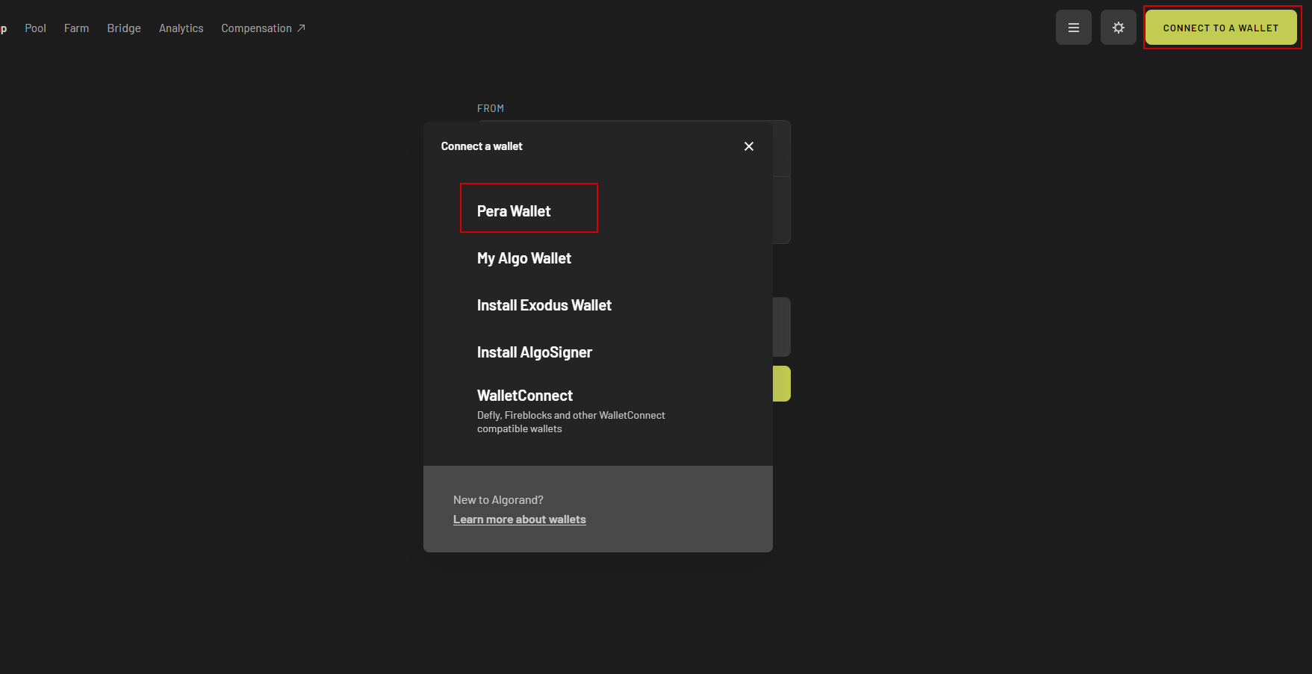
Task: Open the hamburger menu in the header
Action: pos(1073,28)
